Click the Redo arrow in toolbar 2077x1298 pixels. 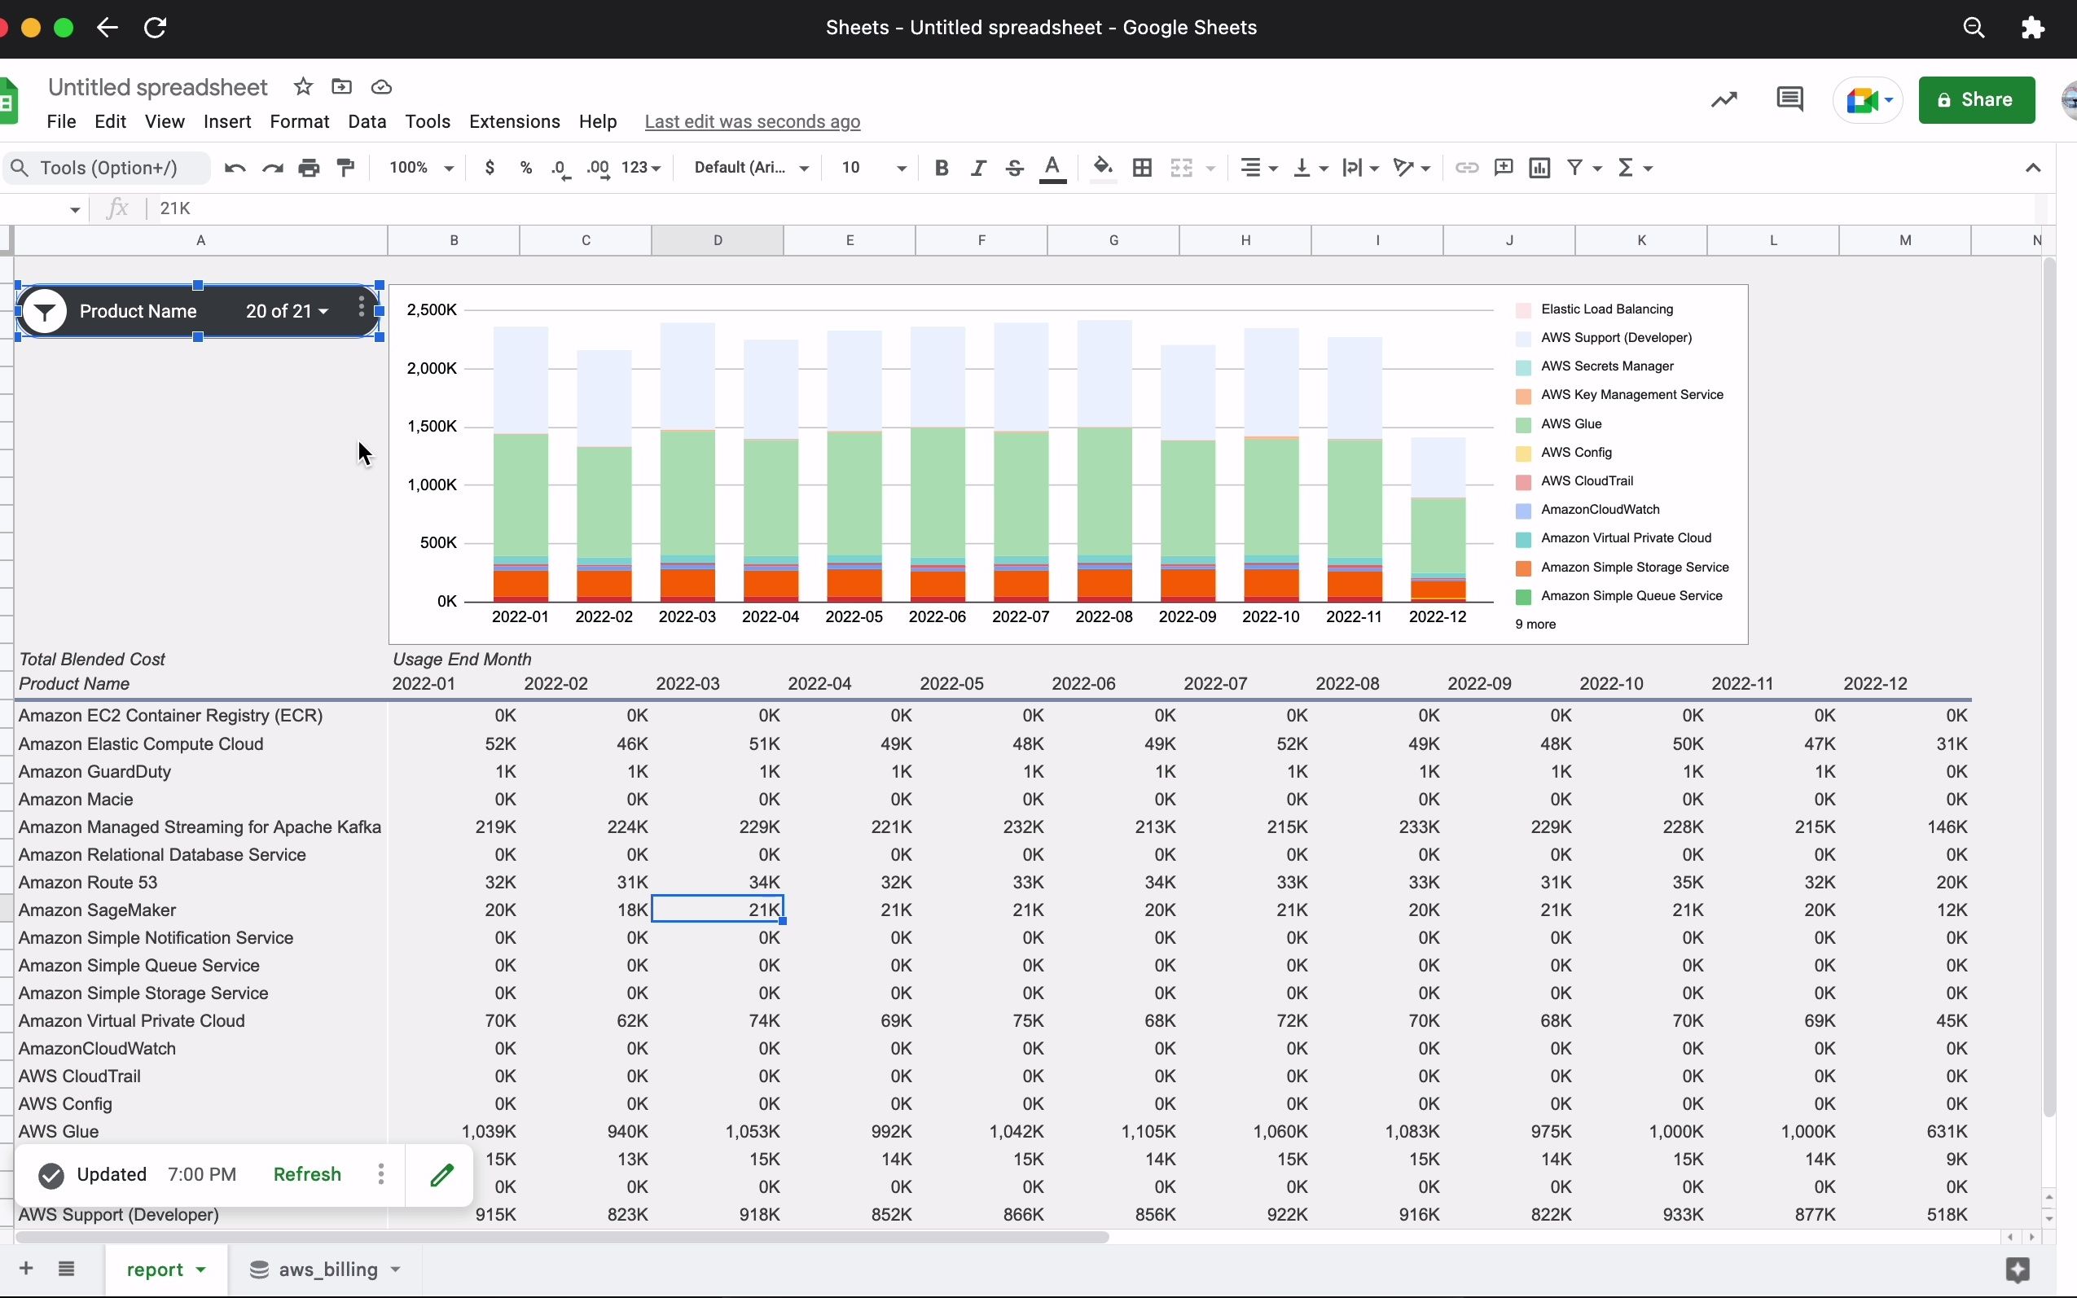tap(272, 169)
